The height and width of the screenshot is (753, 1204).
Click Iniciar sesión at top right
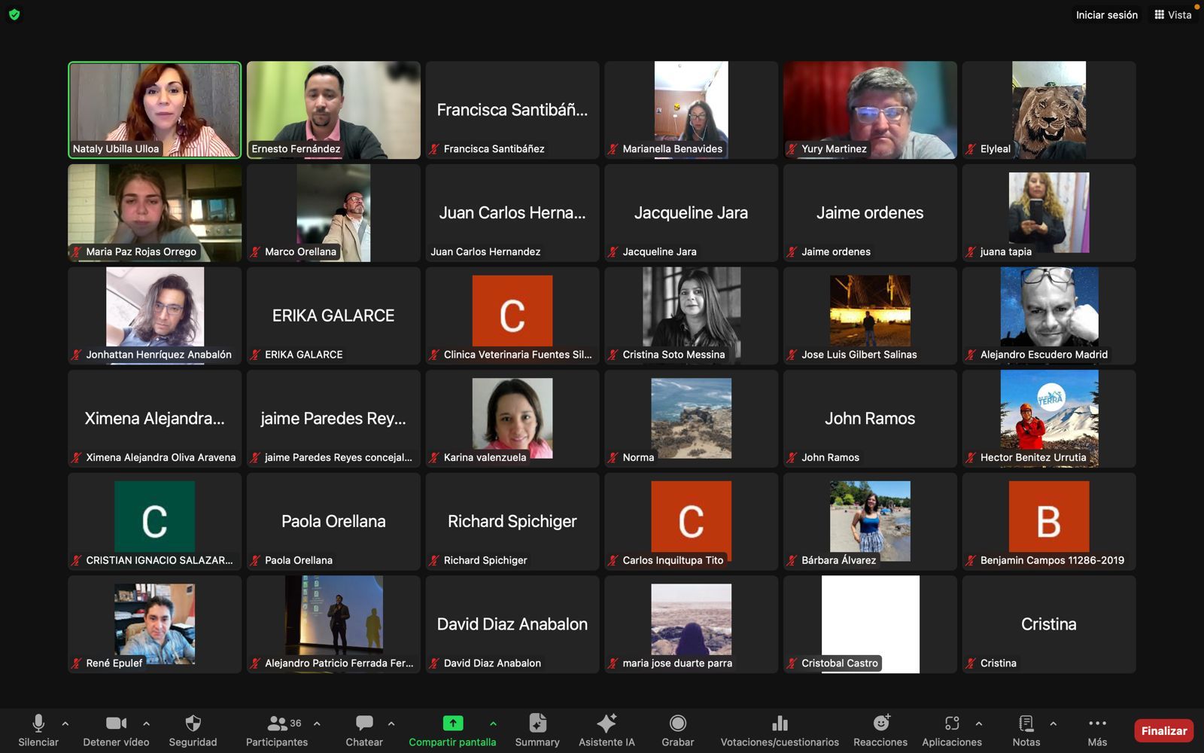1106,15
